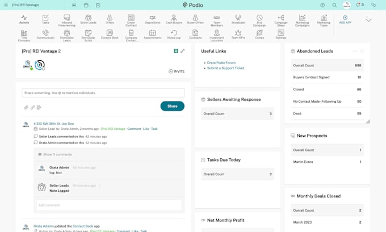Viewport: 386px width, 232px height.
Task: Click the Add comment field
Action: coord(109,205)
